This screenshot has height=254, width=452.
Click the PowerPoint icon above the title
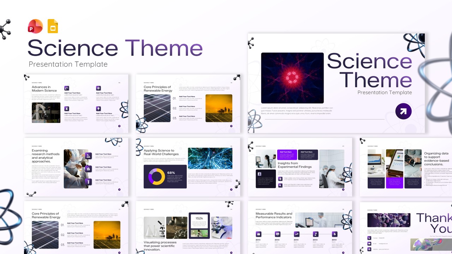pos(35,26)
